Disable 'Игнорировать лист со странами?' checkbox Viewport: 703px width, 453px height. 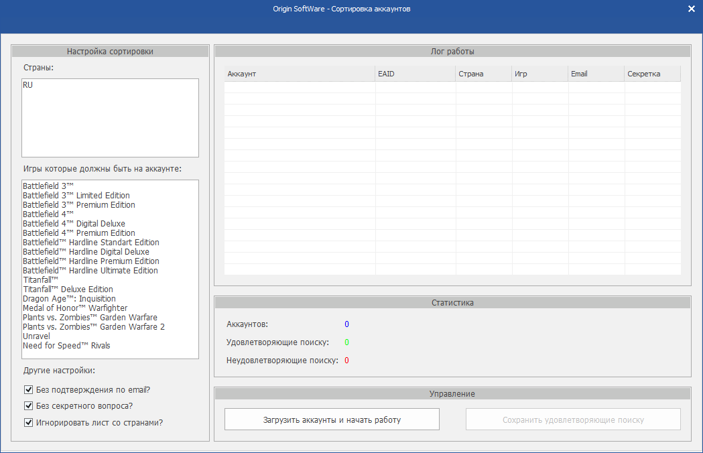pyautogui.click(x=29, y=423)
